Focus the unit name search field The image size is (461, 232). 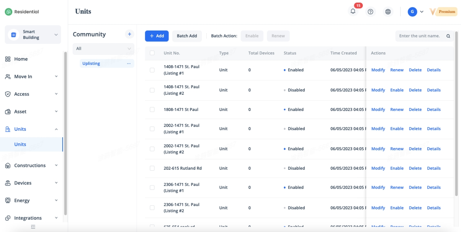[x=420, y=36]
